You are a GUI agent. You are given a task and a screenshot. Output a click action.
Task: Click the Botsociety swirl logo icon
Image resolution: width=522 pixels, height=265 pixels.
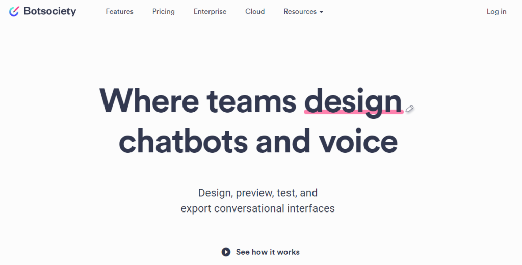tap(14, 11)
